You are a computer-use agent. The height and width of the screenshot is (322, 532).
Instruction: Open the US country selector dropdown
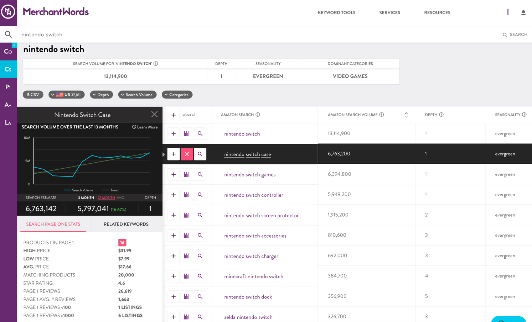67,95
